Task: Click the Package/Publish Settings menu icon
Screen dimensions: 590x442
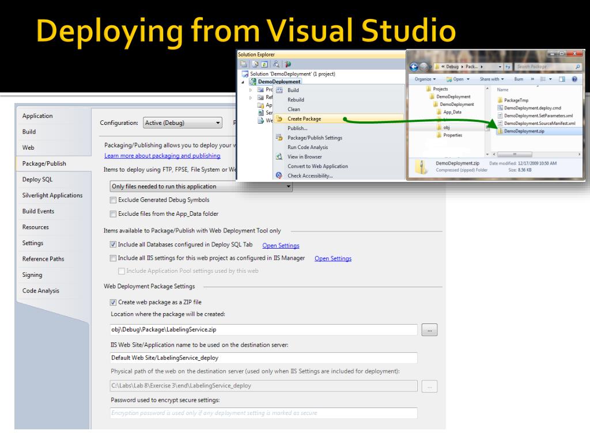Action: pos(279,138)
